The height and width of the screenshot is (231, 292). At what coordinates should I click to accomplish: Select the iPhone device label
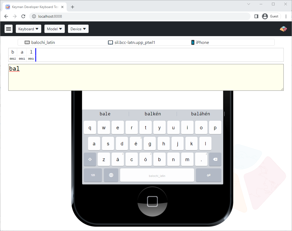pos(202,43)
